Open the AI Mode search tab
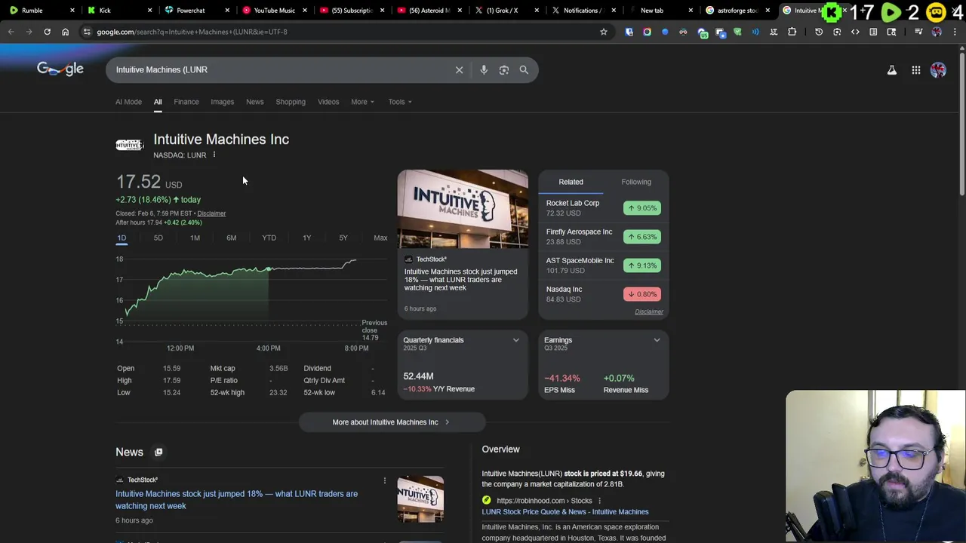Image resolution: width=966 pixels, height=543 pixels. tap(128, 102)
